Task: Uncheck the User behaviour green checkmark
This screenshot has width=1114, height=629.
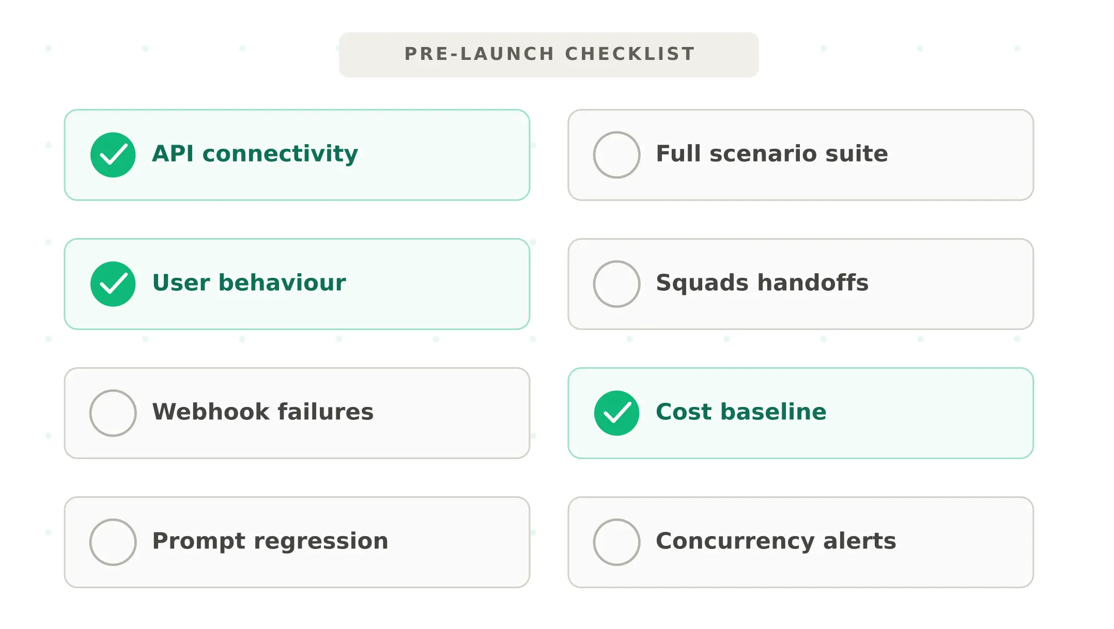Action: click(x=113, y=284)
